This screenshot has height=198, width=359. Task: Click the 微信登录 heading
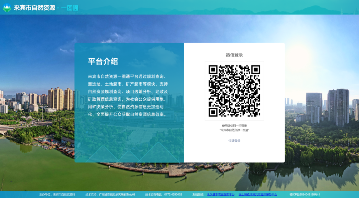tap(234, 55)
